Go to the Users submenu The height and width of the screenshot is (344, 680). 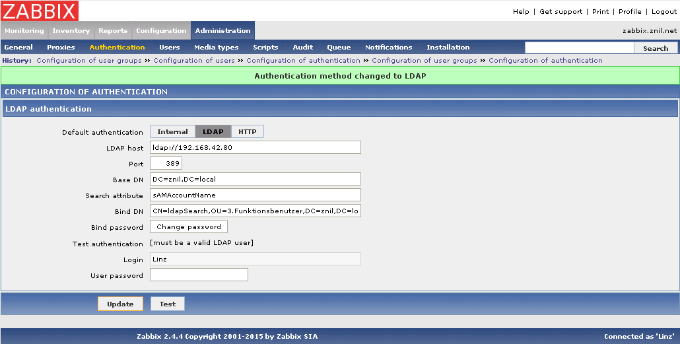(x=169, y=48)
